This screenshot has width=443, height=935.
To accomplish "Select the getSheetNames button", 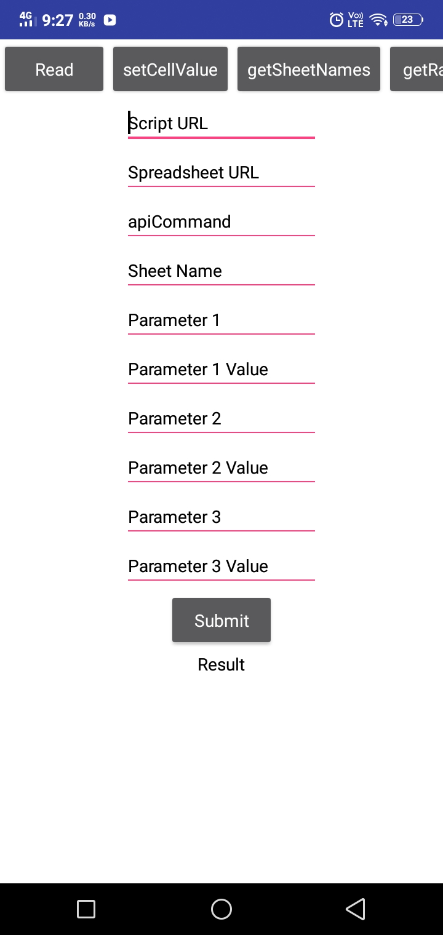I will click(309, 70).
